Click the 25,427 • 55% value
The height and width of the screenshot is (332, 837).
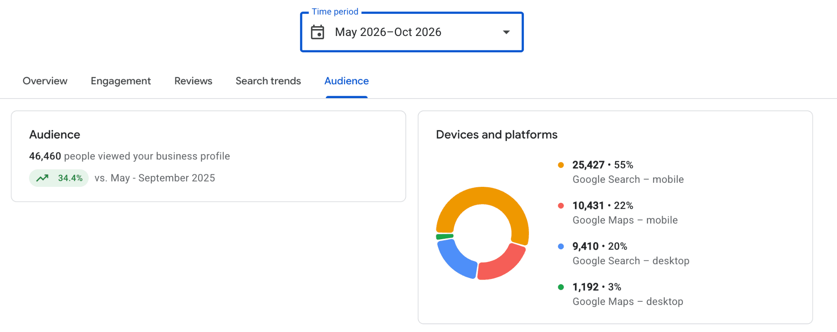(603, 165)
